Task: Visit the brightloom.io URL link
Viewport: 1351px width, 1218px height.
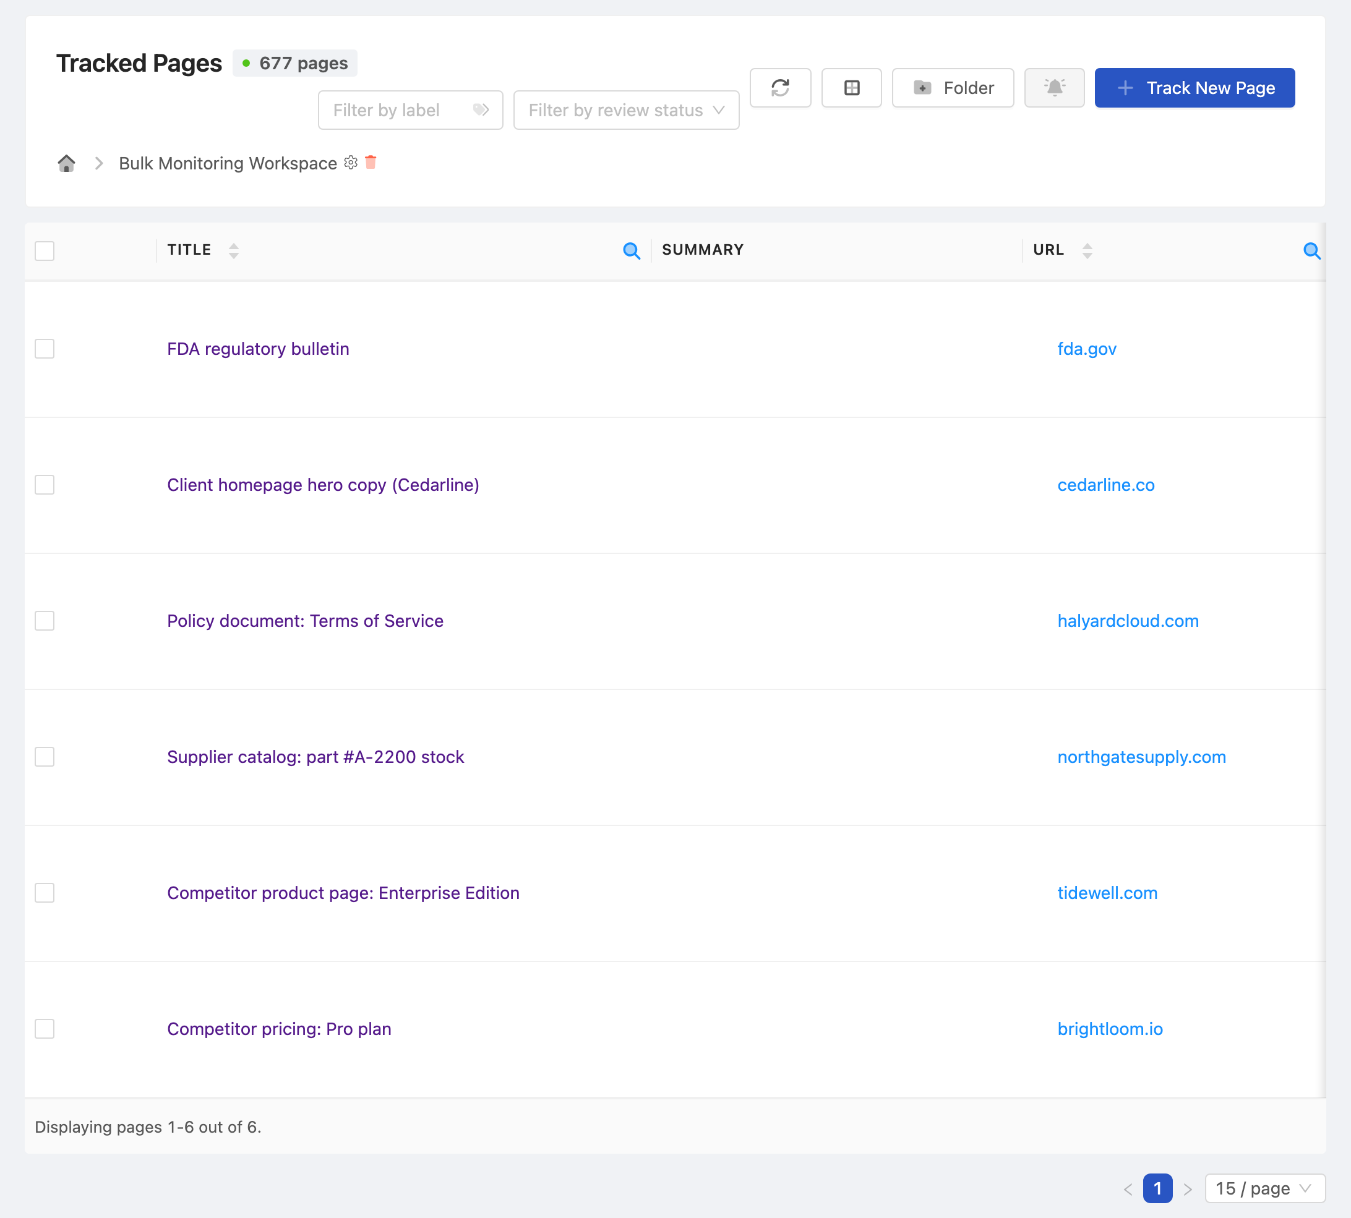Action: [1110, 1029]
